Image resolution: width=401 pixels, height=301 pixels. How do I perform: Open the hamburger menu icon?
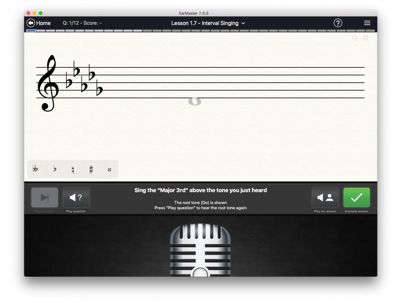367,23
